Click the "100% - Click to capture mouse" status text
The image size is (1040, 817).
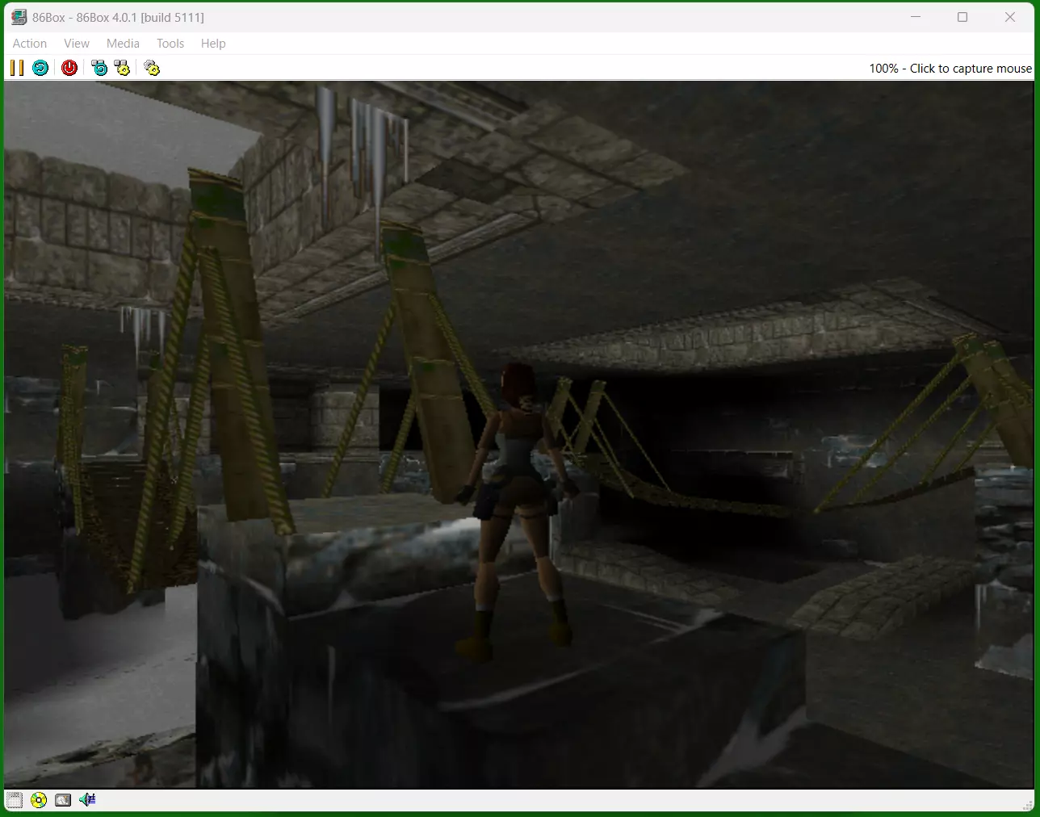(950, 69)
